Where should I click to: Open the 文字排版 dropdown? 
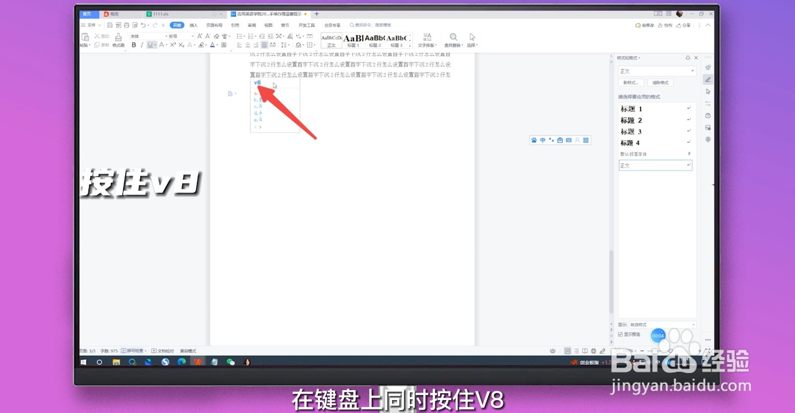tap(427, 40)
